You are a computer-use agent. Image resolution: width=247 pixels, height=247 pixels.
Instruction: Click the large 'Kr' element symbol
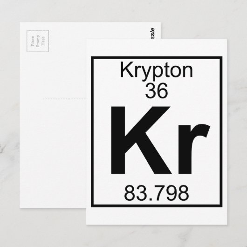160,140
